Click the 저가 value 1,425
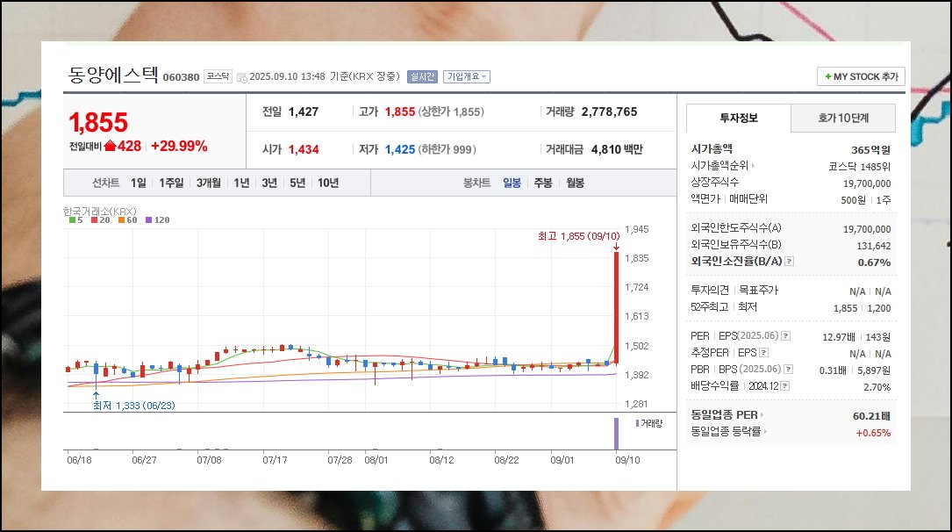This screenshot has width=952, height=532. [400, 149]
